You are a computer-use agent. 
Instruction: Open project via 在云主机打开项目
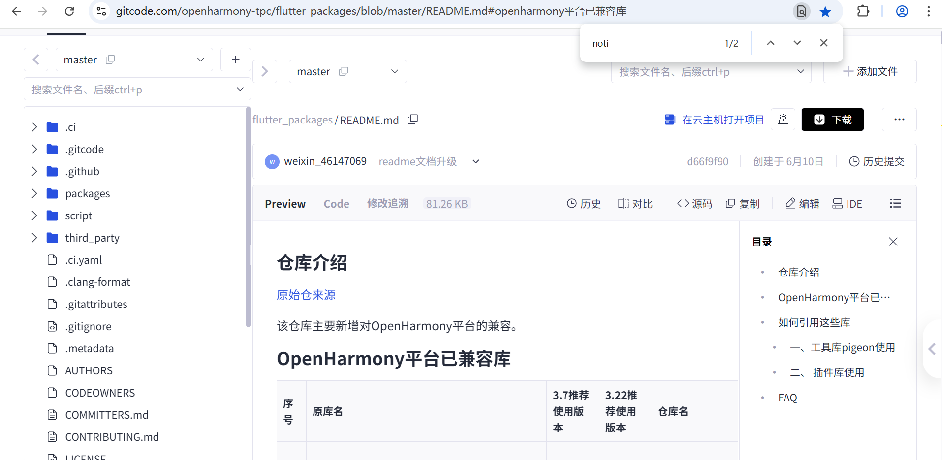coord(714,120)
